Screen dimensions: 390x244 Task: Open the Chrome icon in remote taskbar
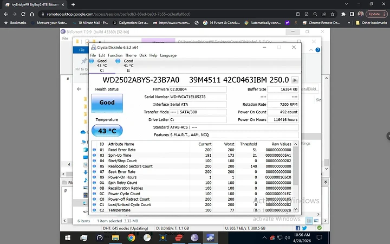[131, 238]
